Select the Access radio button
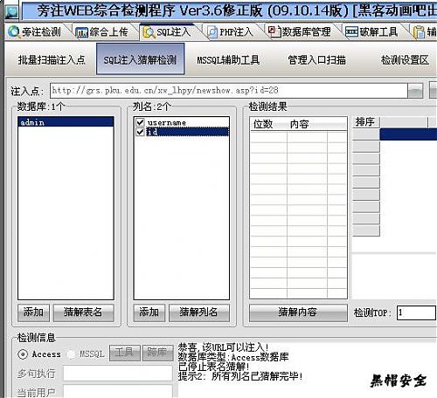The image size is (437, 398). 23,354
